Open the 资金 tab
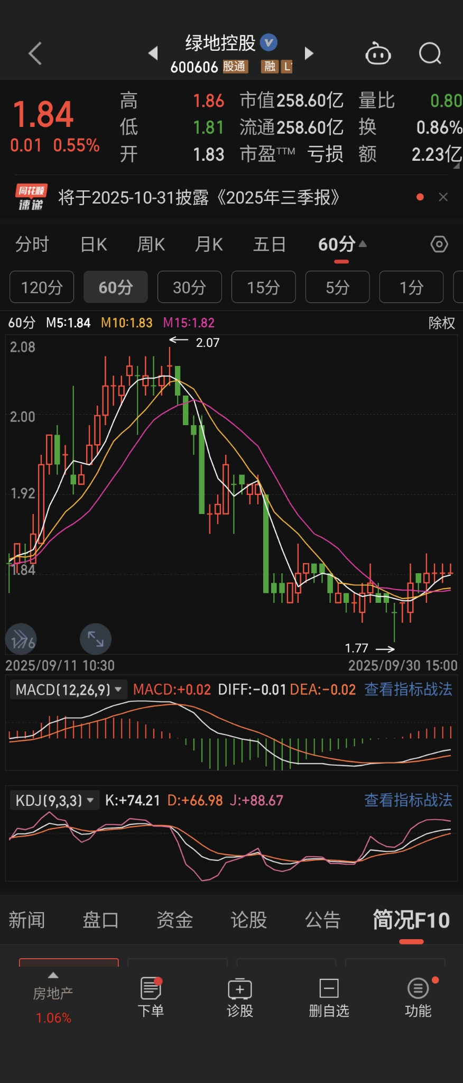463x1083 pixels. (174, 920)
